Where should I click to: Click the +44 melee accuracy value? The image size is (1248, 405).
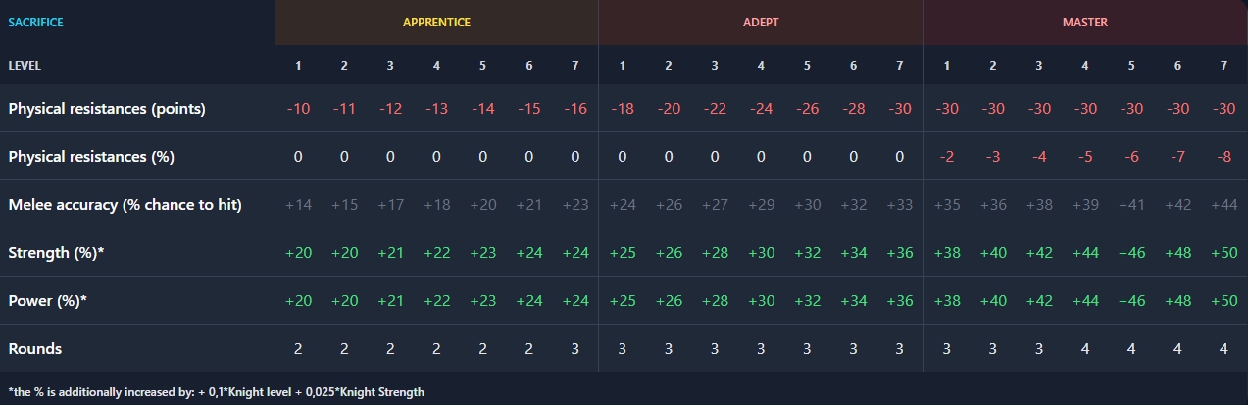coord(1223,205)
